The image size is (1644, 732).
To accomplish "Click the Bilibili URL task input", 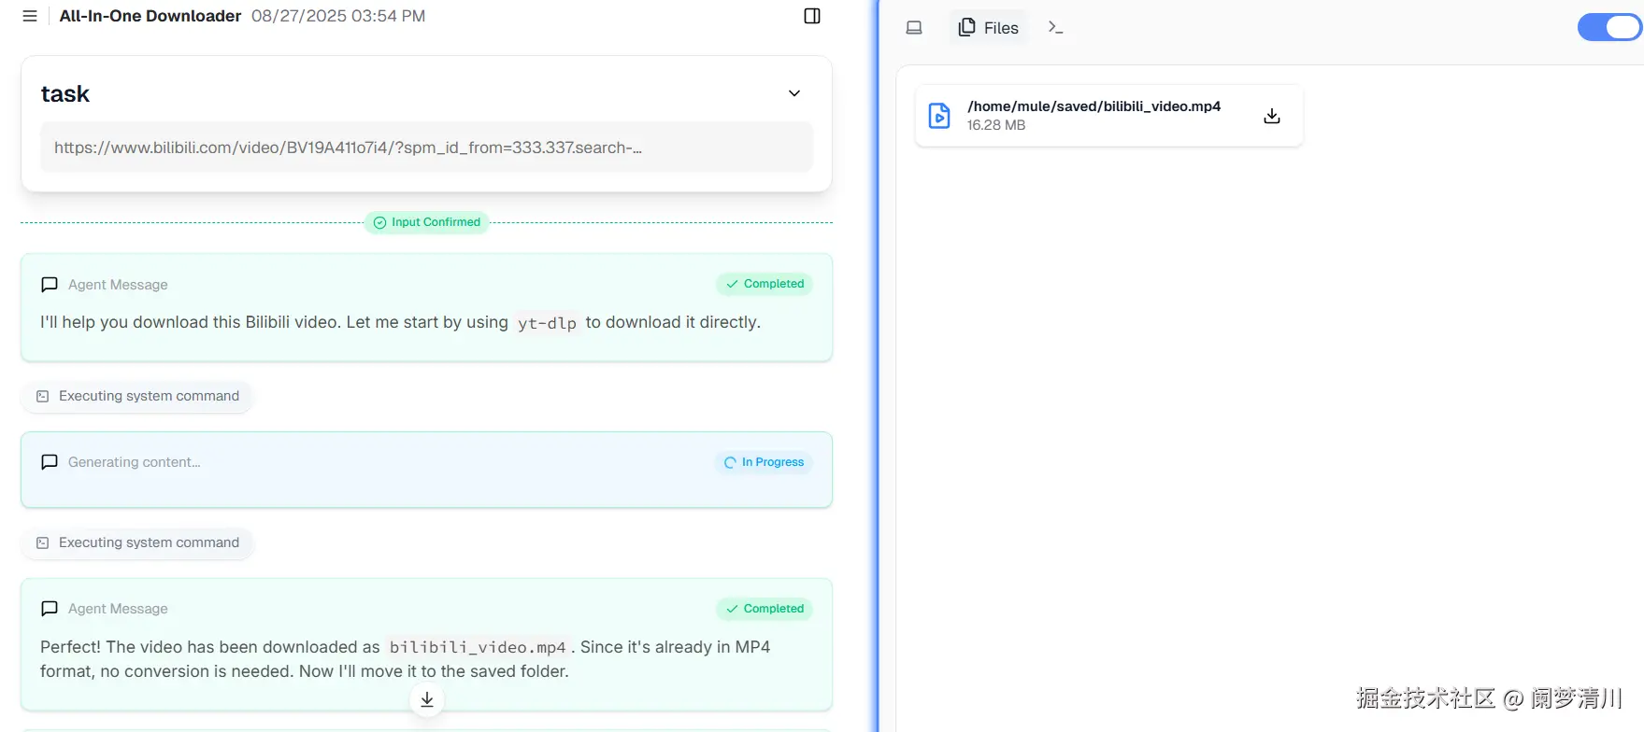I will pyautogui.click(x=426, y=148).
